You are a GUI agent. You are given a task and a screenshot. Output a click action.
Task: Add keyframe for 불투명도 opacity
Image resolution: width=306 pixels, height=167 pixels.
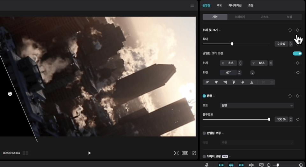coord(298,119)
